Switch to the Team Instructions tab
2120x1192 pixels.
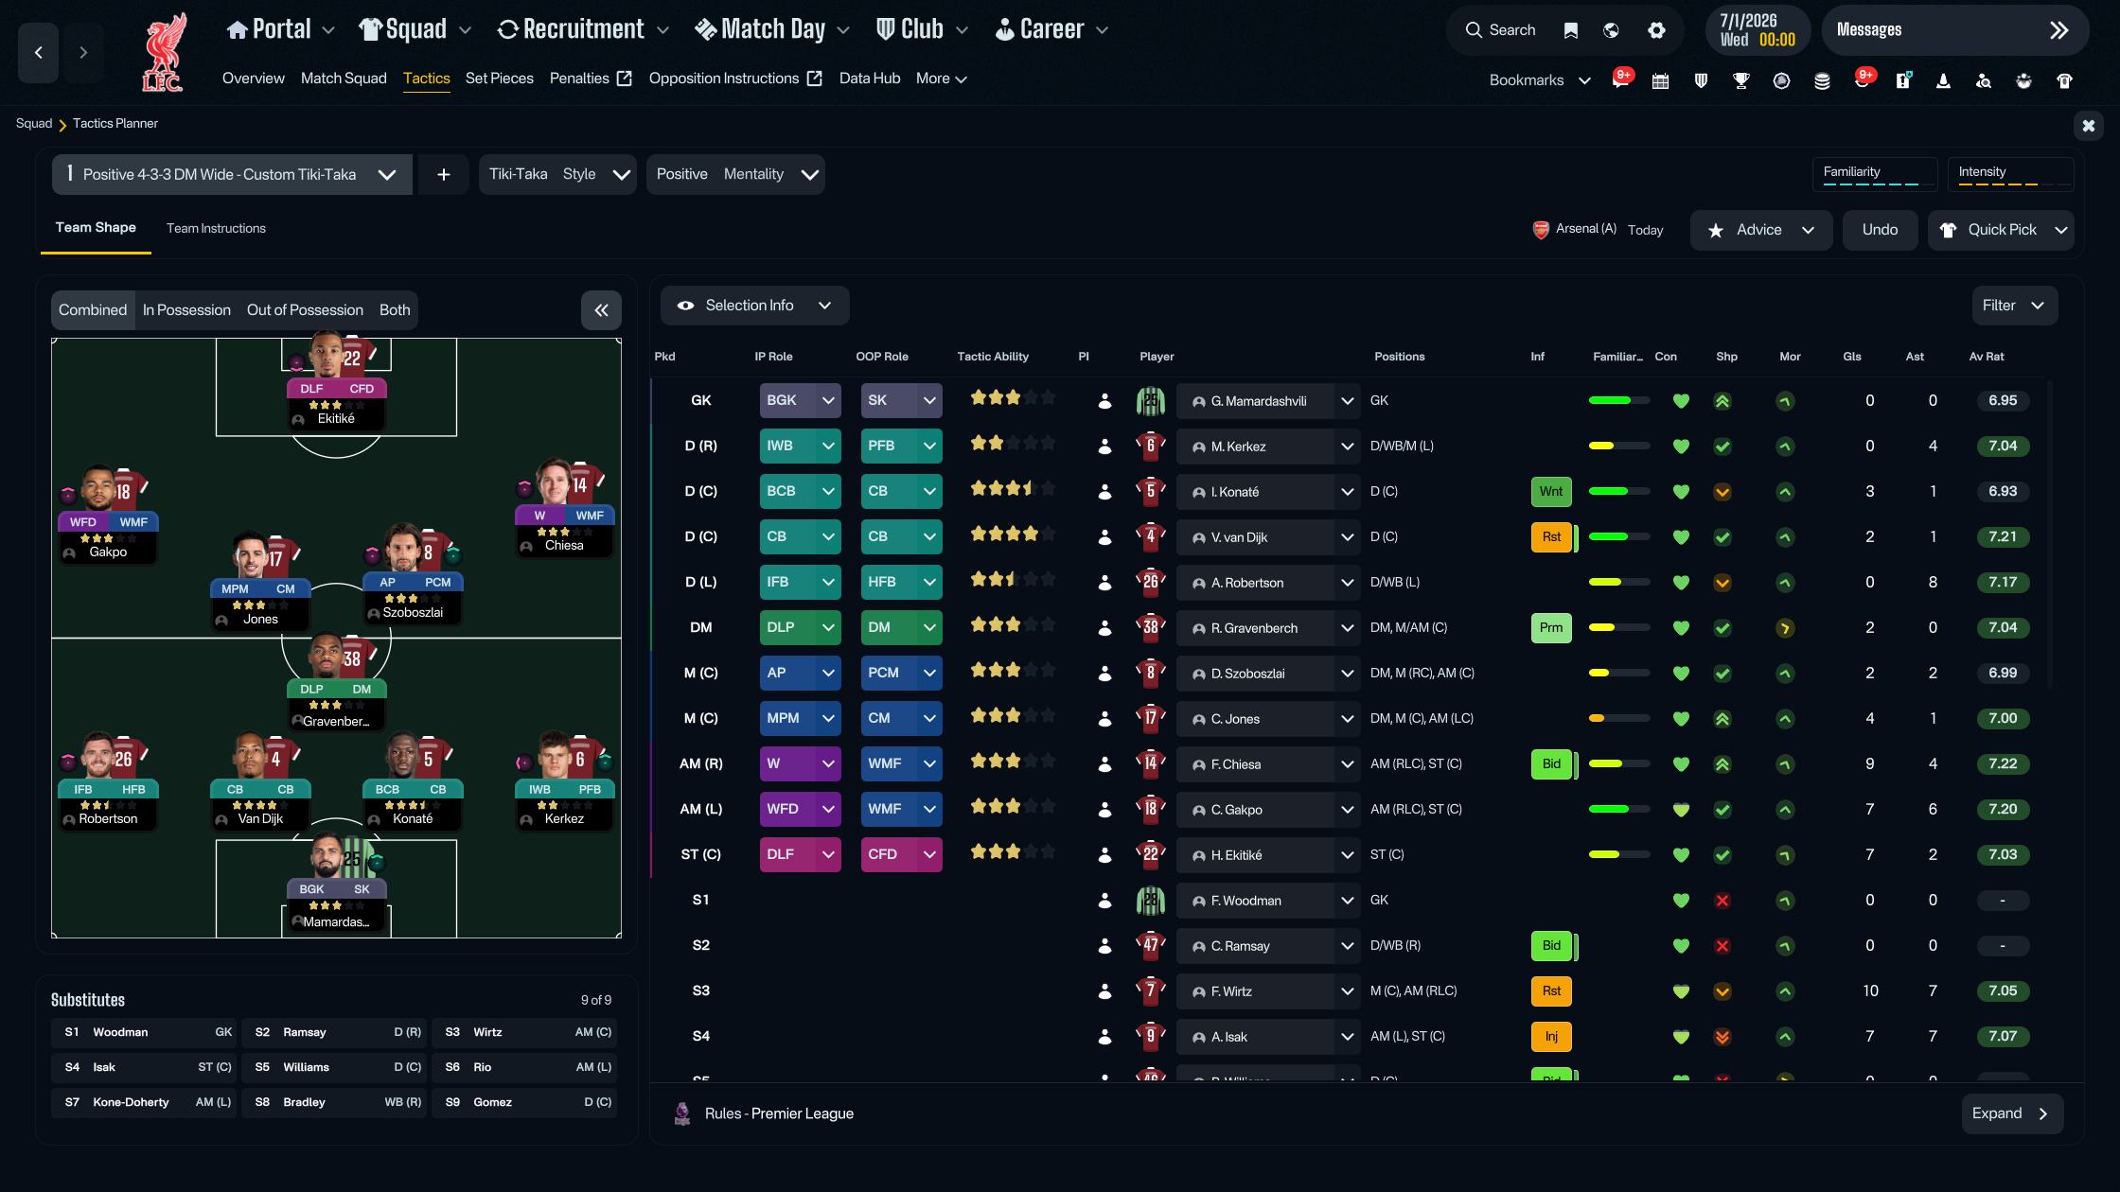coord(216,228)
